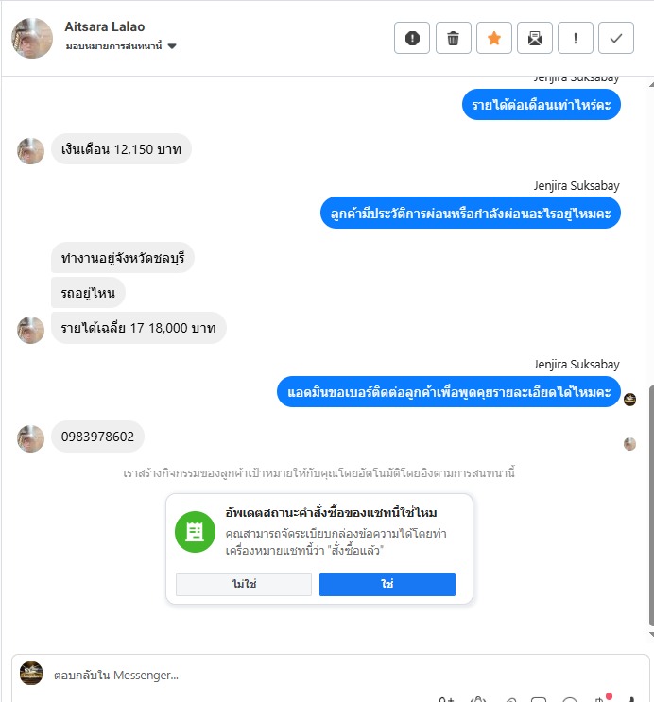
Task: Click page avatar next to reply box
Action: pyautogui.click(x=31, y=673)
